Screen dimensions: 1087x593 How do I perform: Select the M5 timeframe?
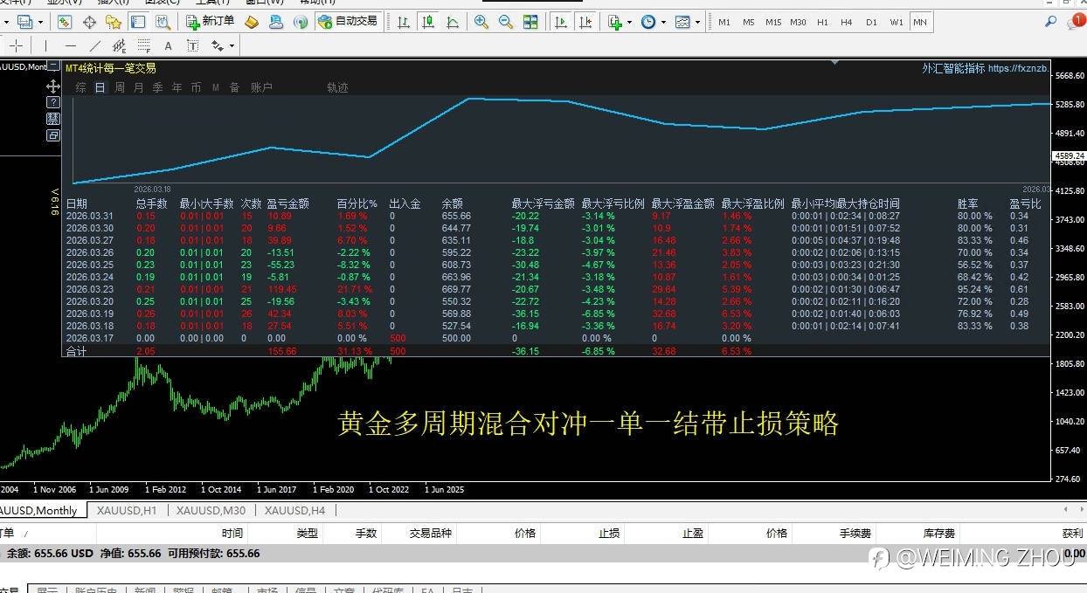click(x=748, y=22)
